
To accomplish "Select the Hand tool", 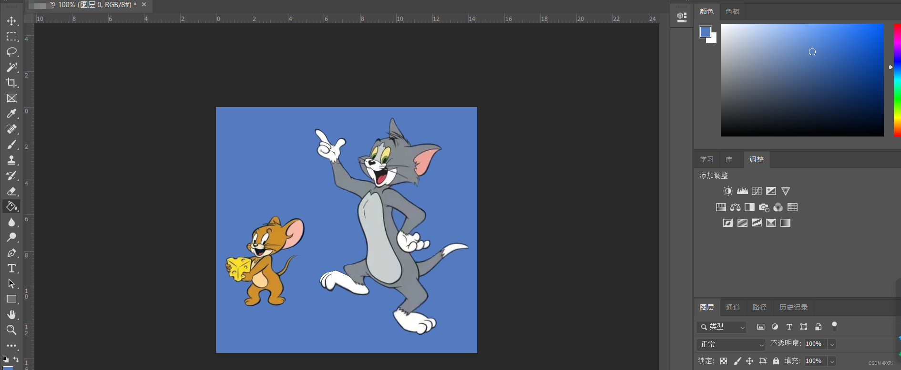I will click(11, 314).
